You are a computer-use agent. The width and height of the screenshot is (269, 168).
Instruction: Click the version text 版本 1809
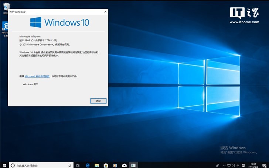click(x=24, y=41)
